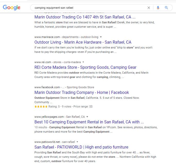Open Best 10 Camping Equipment Rental result

(89, 122)
